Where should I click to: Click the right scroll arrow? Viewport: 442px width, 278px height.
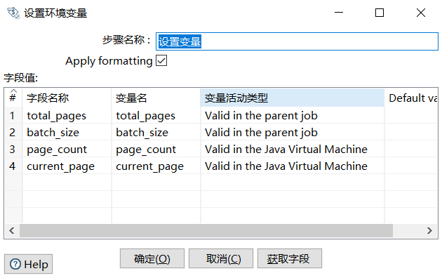click(429, 231)
